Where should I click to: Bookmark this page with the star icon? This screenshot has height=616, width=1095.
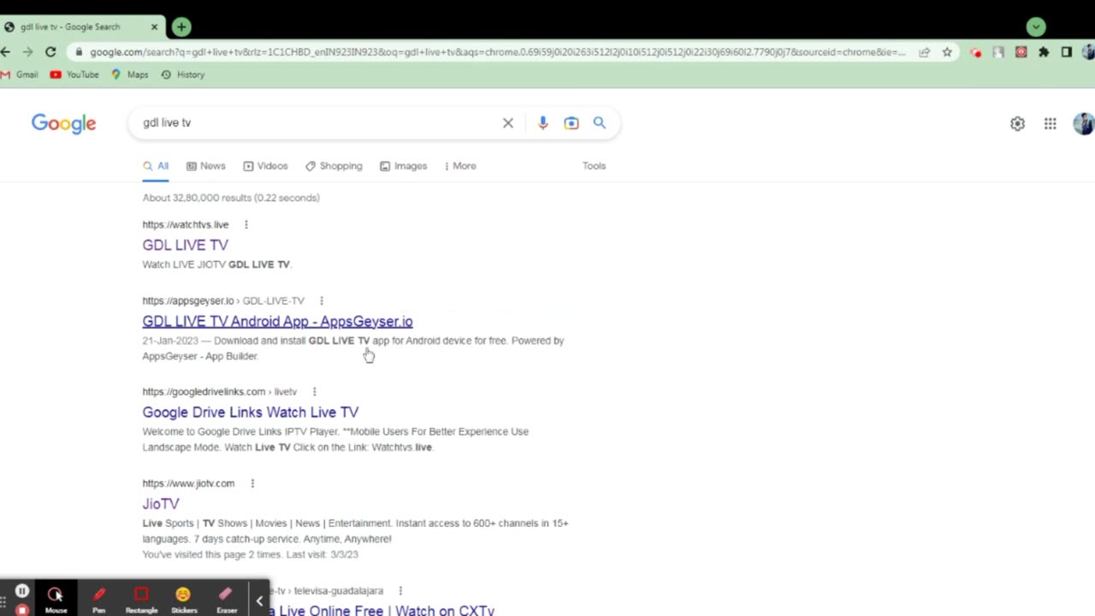947,52
